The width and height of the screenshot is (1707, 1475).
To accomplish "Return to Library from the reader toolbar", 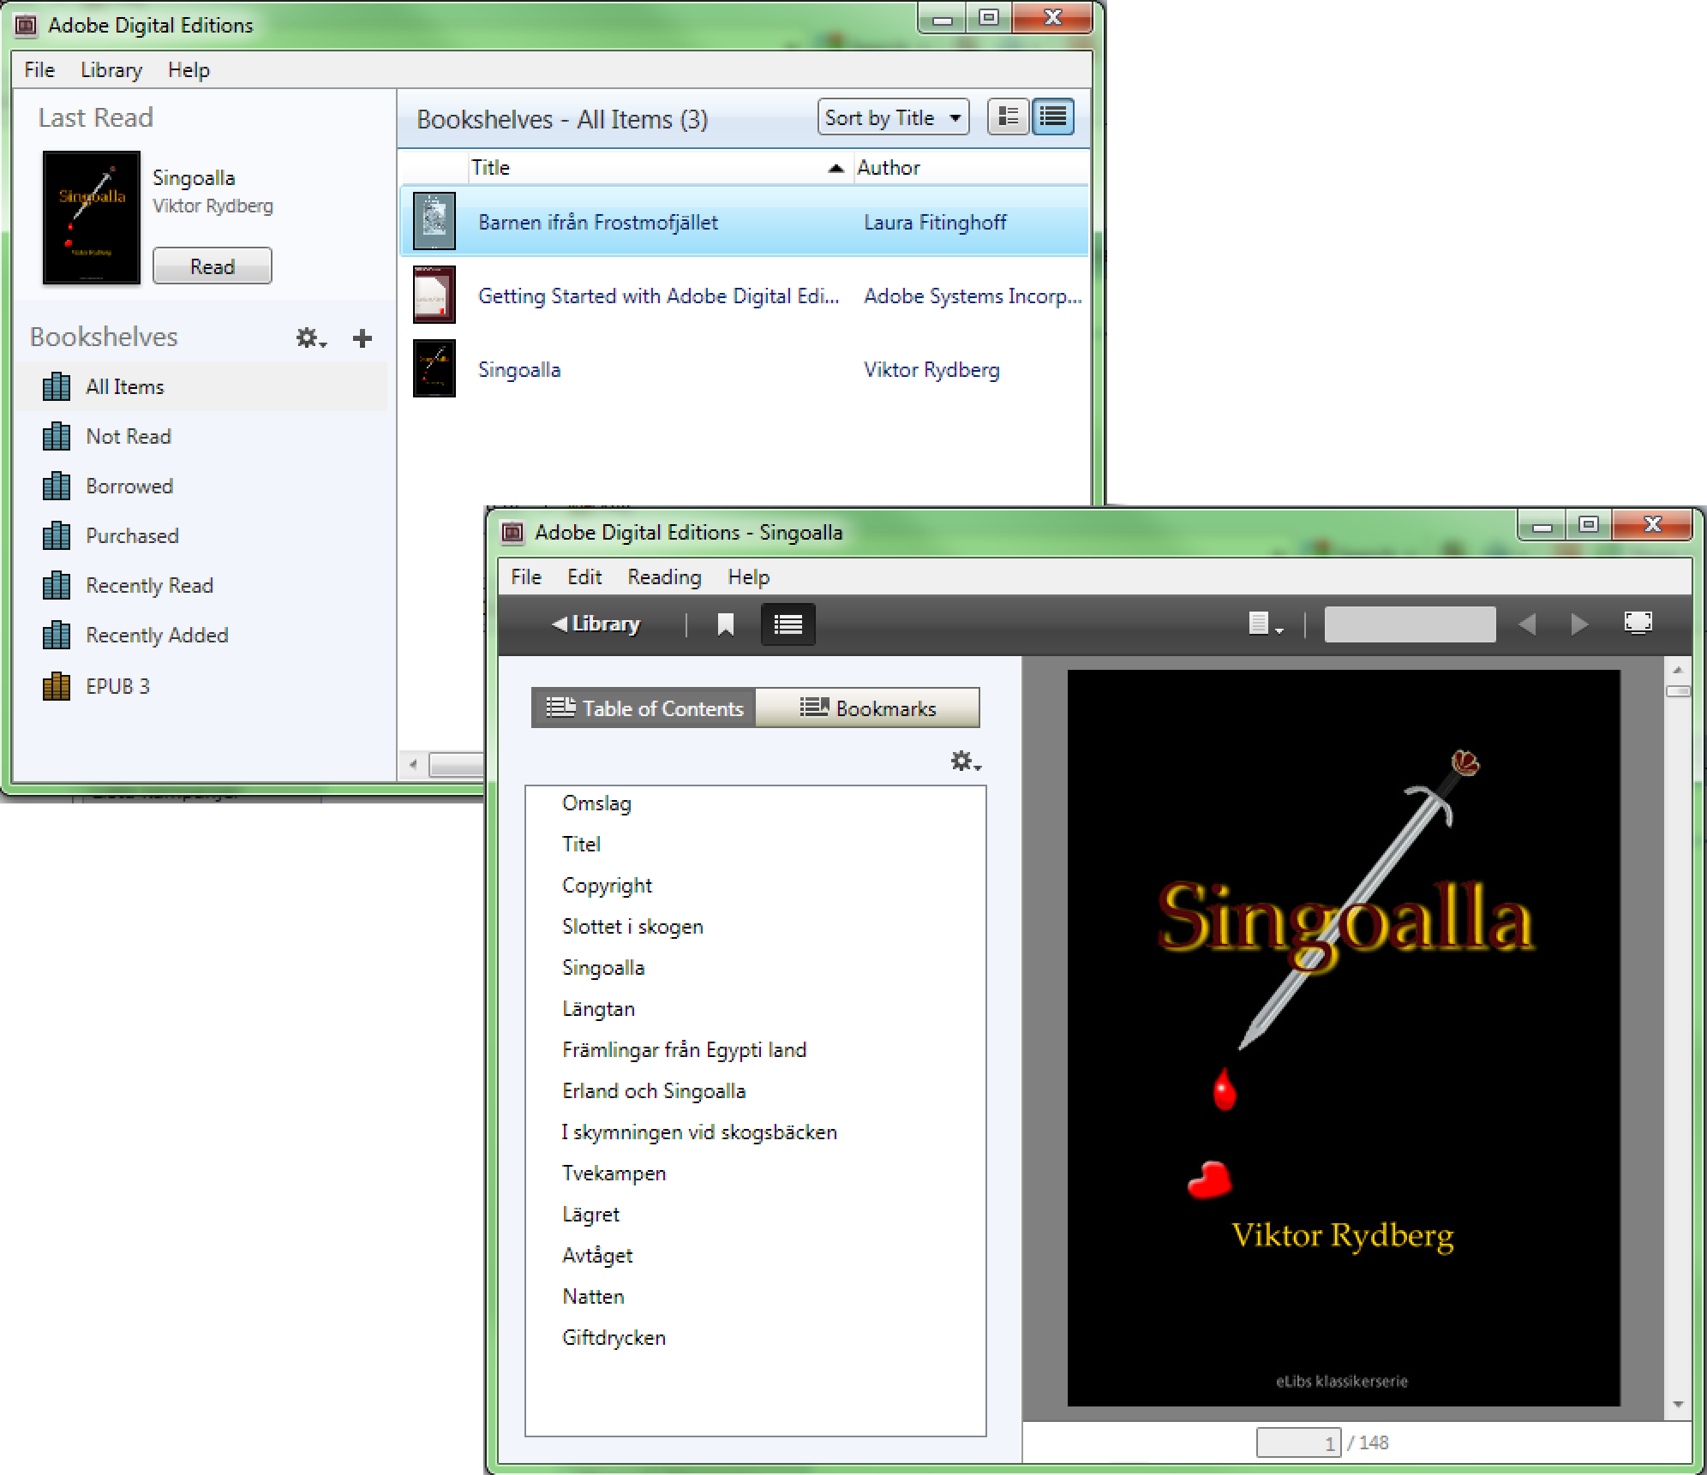I will tap(596, 624).
